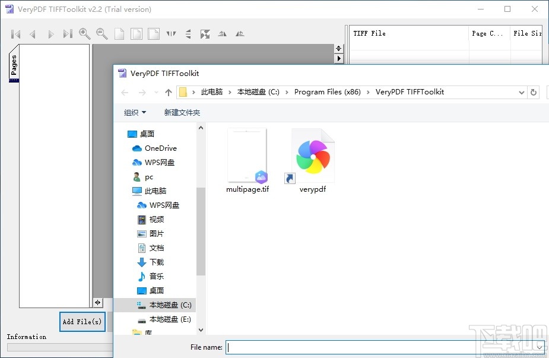This screenshot has height=358, width=549.
Task: Open the address bar history dropdown arrow
Action: coord(521,92)
